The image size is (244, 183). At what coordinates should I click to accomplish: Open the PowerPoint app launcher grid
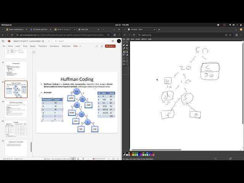tap(3, 41)
